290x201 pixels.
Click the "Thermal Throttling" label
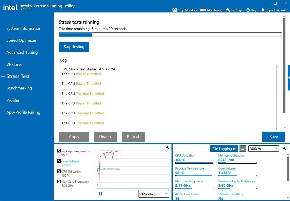pyautogui.click(x=231, y=194)
